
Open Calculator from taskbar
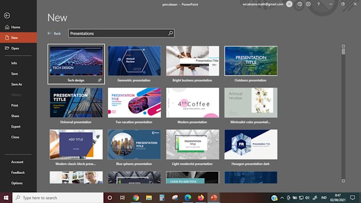point(162,198)
